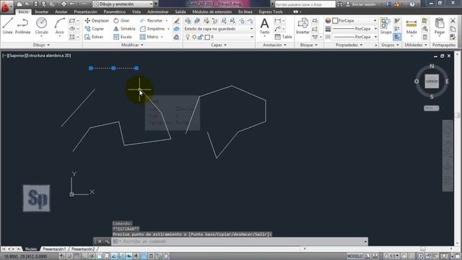Open the object color PorCapa dropdown
Image resolution: width=462 pixels, height=260 pixels.
click(354, 21)
